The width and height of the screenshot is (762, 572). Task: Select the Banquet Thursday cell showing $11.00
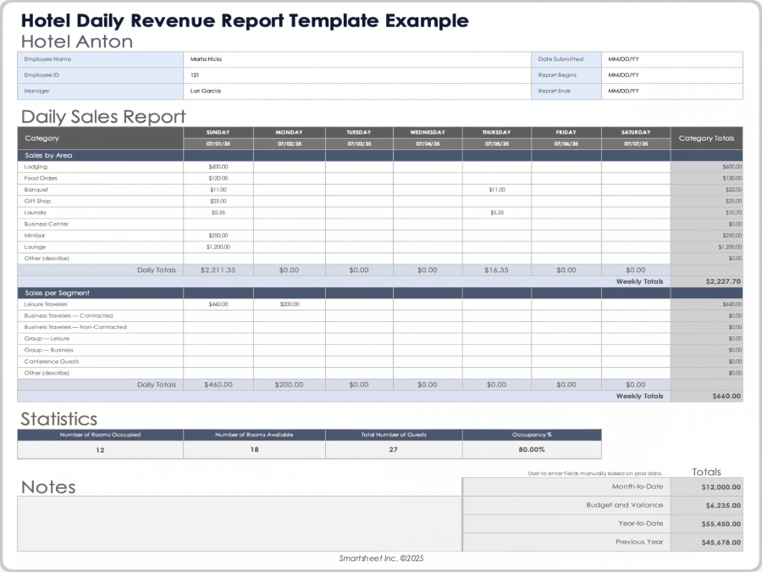(x=495, y=189)
